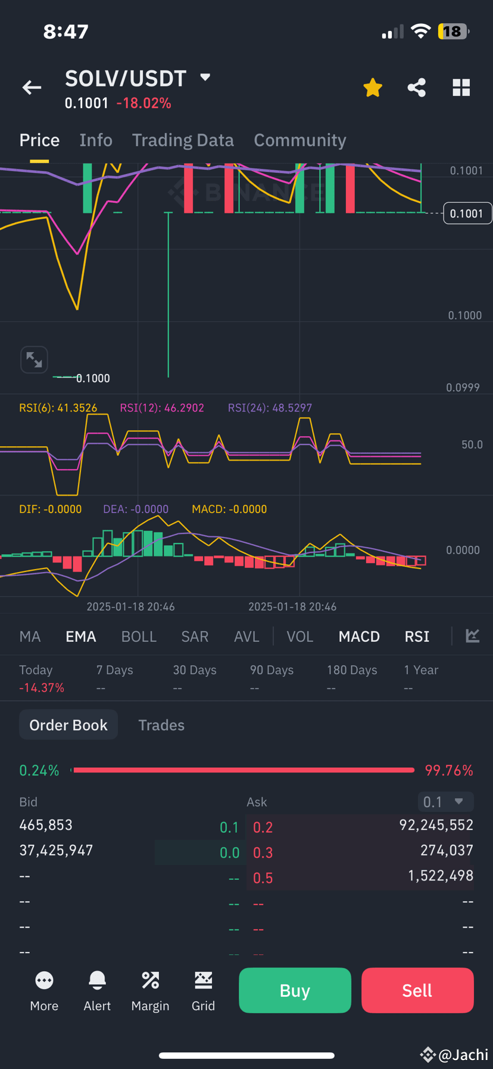
Task: Select the Trades tab
Action: (161, 725)
